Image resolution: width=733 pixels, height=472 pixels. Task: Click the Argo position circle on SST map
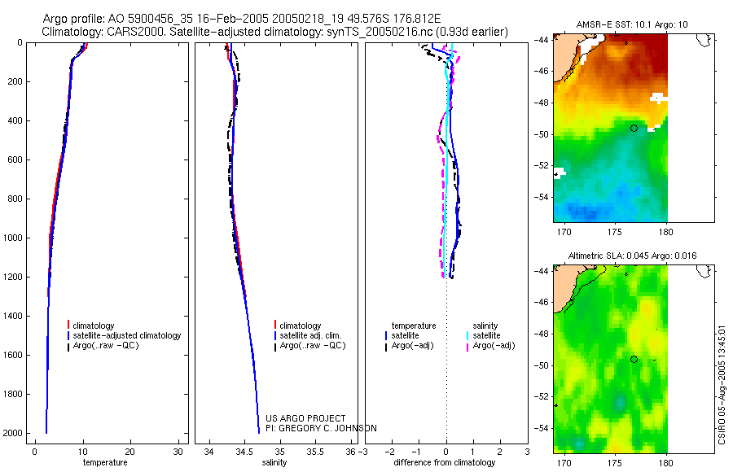tap(634, 128)
